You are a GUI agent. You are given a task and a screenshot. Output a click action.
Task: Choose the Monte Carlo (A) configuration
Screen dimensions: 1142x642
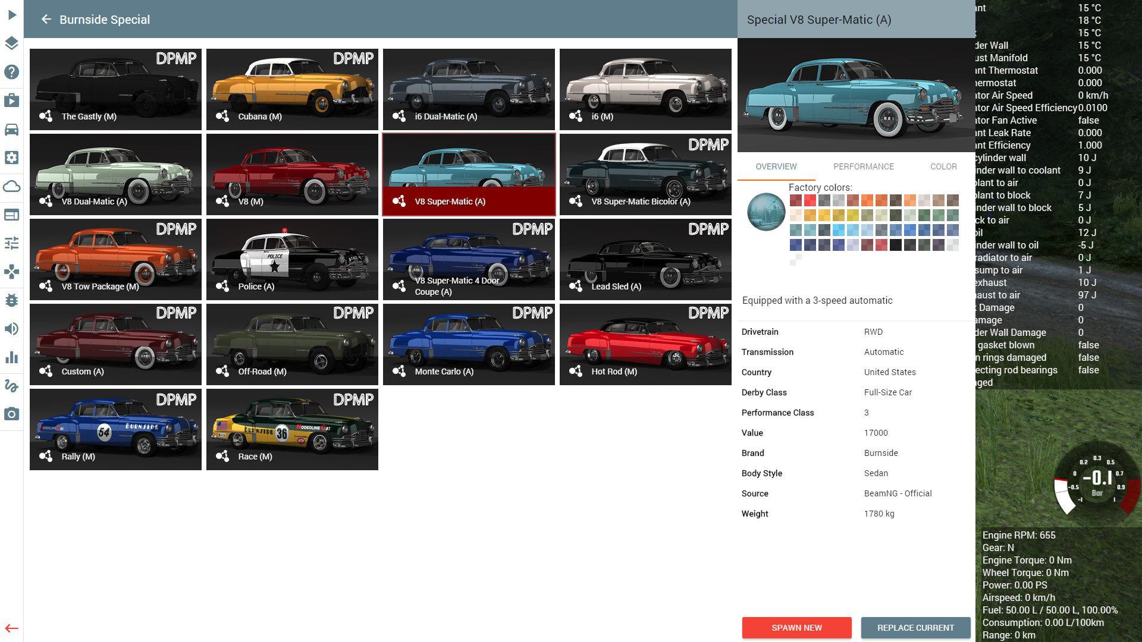click(469, 344)
